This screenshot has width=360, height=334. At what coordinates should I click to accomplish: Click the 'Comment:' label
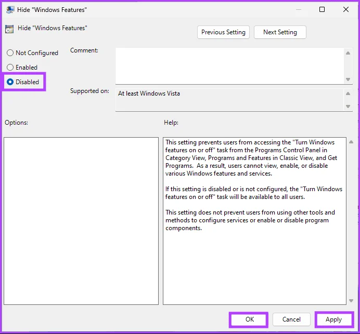(84, 50)
